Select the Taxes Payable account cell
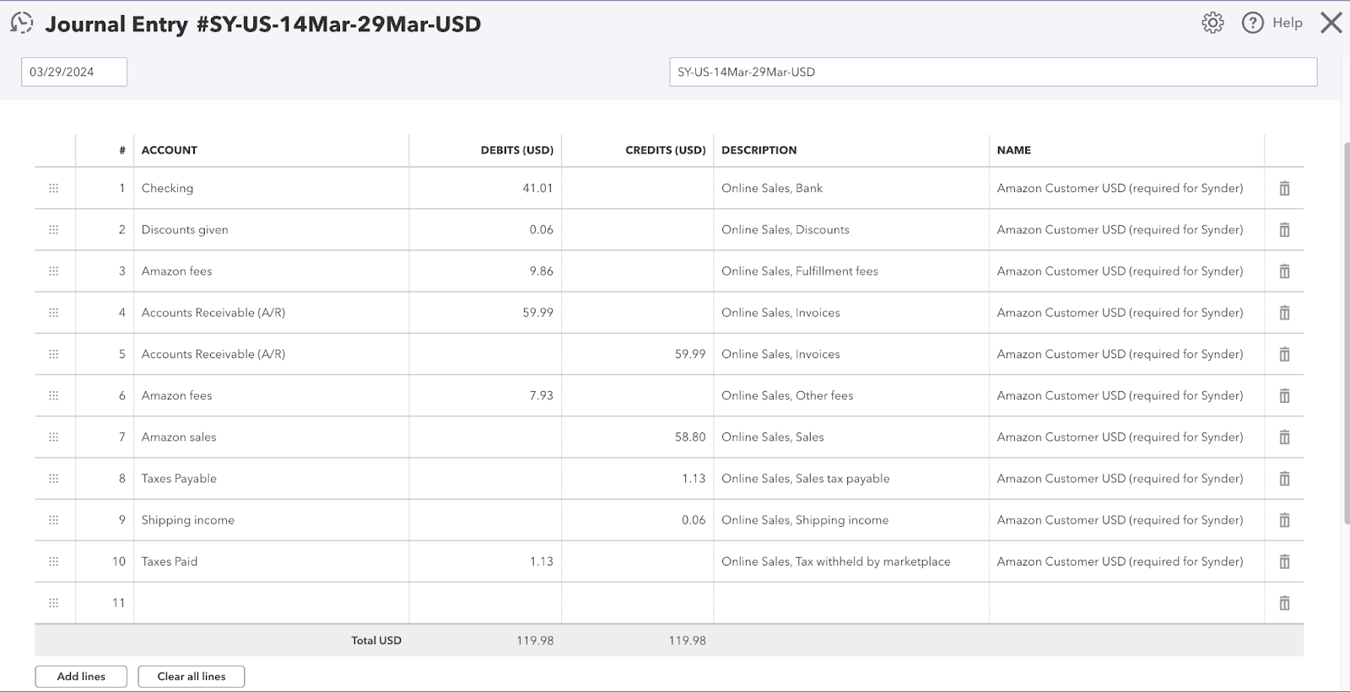Screen dimensions: 1350x692 [x=271, y=478]
